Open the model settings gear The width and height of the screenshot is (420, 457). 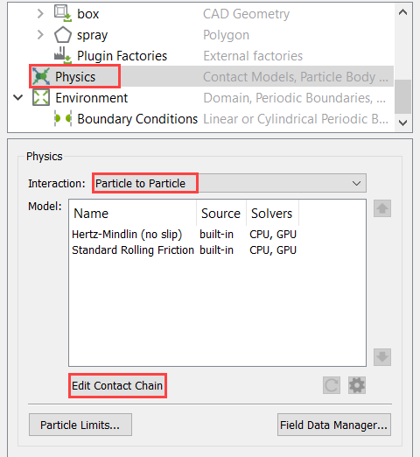pos(357,385)
